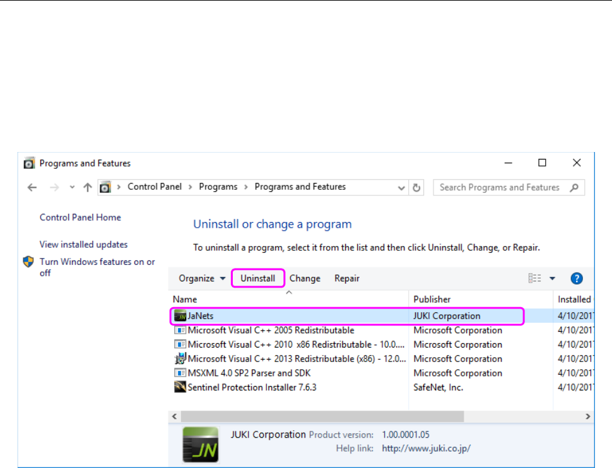Viewport: 612px width, 468px height.
Task: Sort by the Name column header
Action: pos(289,300)
